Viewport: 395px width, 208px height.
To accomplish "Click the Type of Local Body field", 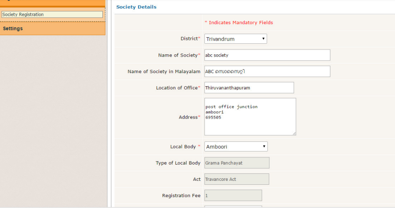I will tap(236, 163).
